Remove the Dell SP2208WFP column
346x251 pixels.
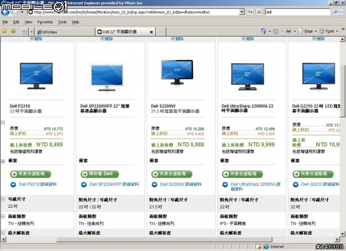pos(107,39)
